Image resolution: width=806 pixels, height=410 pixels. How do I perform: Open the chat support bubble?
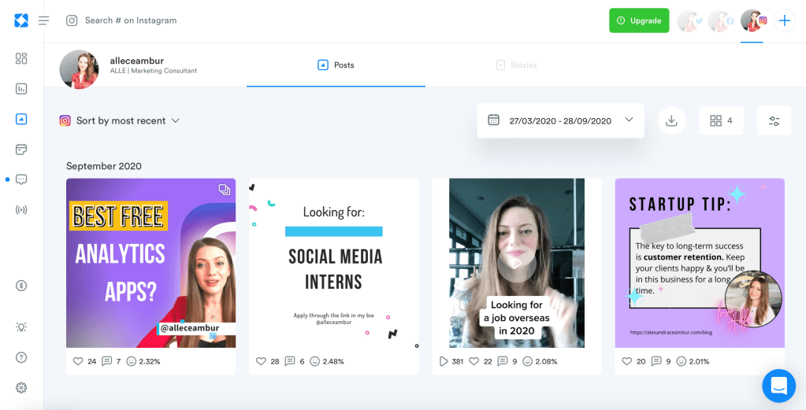(778, 386)
